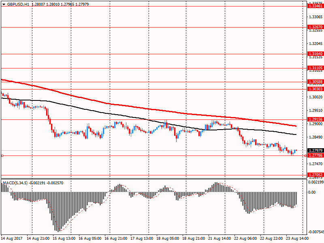Click the MACD scale value -0.007545
Viewport: 324px width, 243px height.
click(316, 232)
